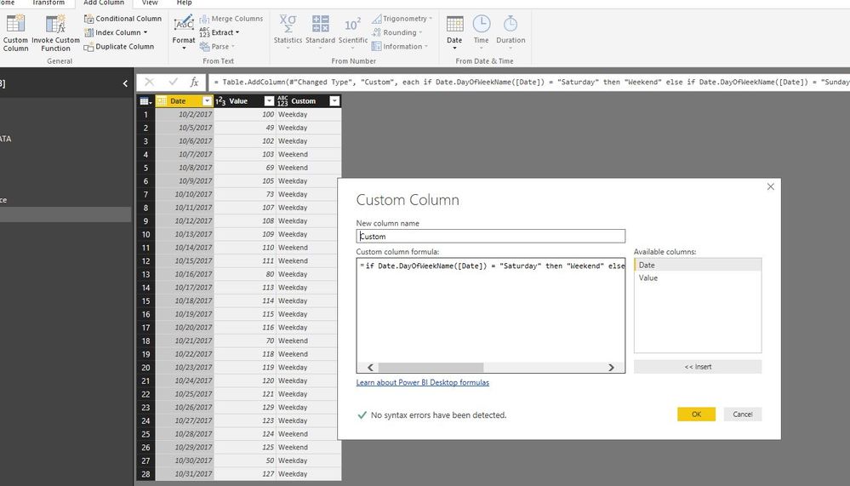Click into the formula bar text
The height and width of the screenshot is (486, 850).
coord(529,82)
